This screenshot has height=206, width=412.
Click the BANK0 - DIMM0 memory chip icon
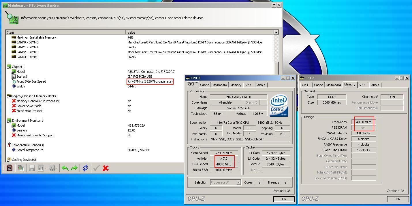click(x=14, y=42)
